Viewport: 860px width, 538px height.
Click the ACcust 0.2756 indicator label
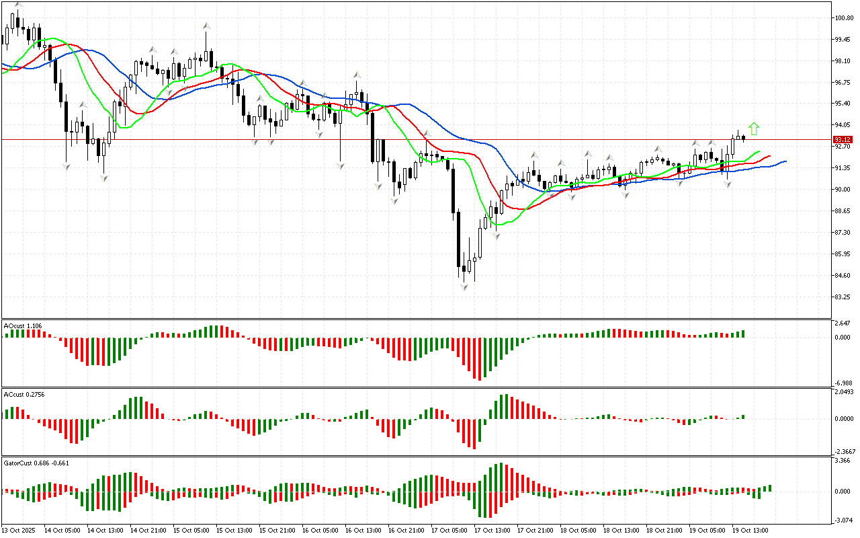coord(24,394)
